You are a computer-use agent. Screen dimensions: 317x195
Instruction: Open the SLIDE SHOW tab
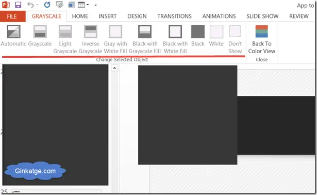coord(262,16)
